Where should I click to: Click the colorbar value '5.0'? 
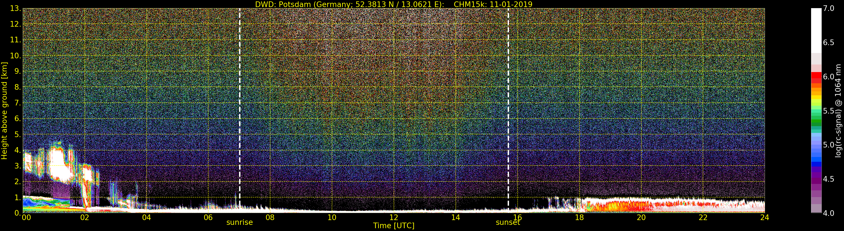click(x=829, y=145)
